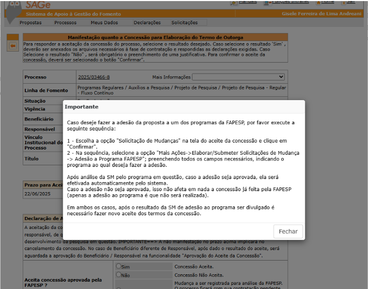Expand the Mais Informações dropdown
The width and height of the screenshot is (368, 289).
click(238, 77)
